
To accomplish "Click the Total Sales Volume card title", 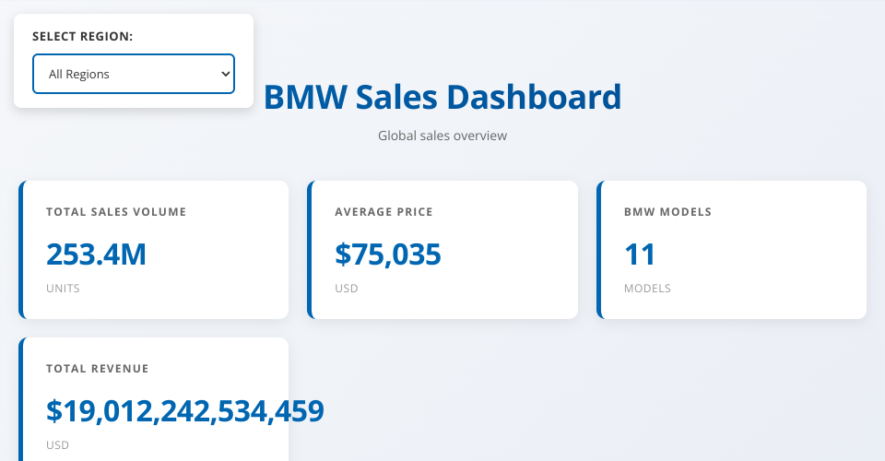I will [x=116, y=212].
